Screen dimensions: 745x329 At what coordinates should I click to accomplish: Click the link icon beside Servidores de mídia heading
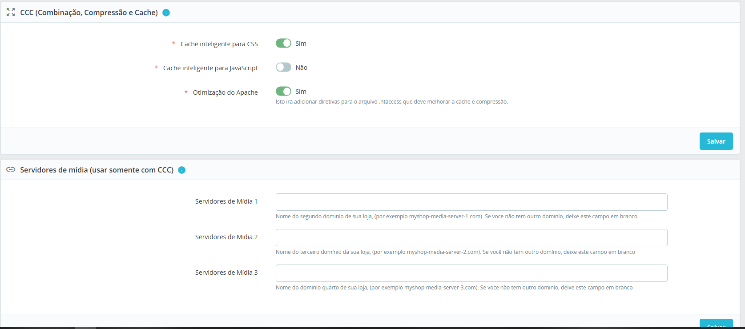tap(11, 170)
